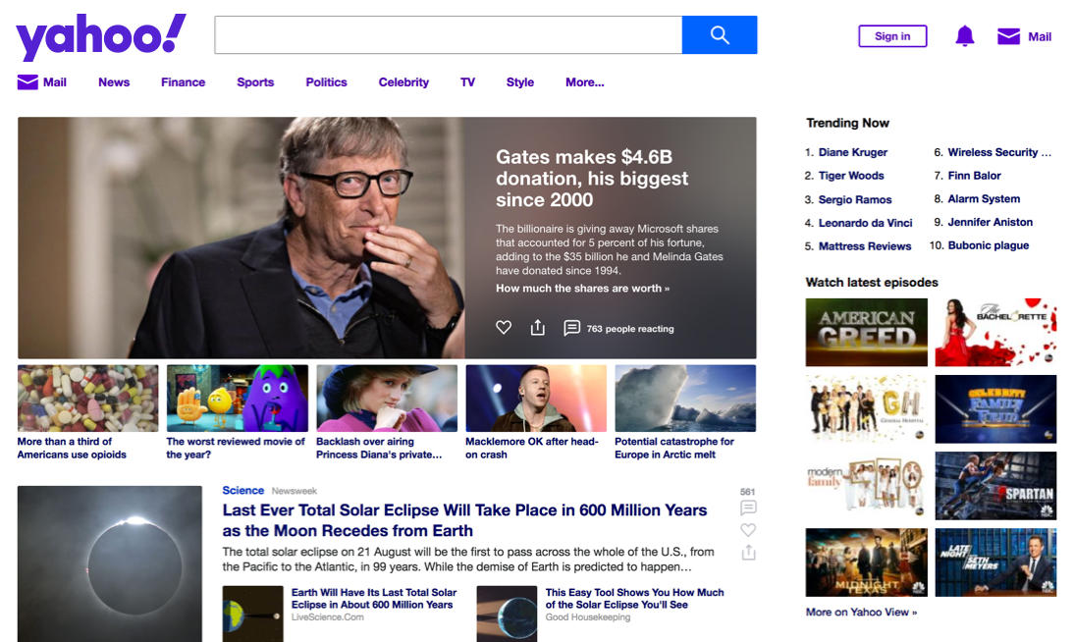This screenshot has width=1074, height=642.
Task: Watch The Bachelorette episode thumbnail
Action: click(995, 333)
